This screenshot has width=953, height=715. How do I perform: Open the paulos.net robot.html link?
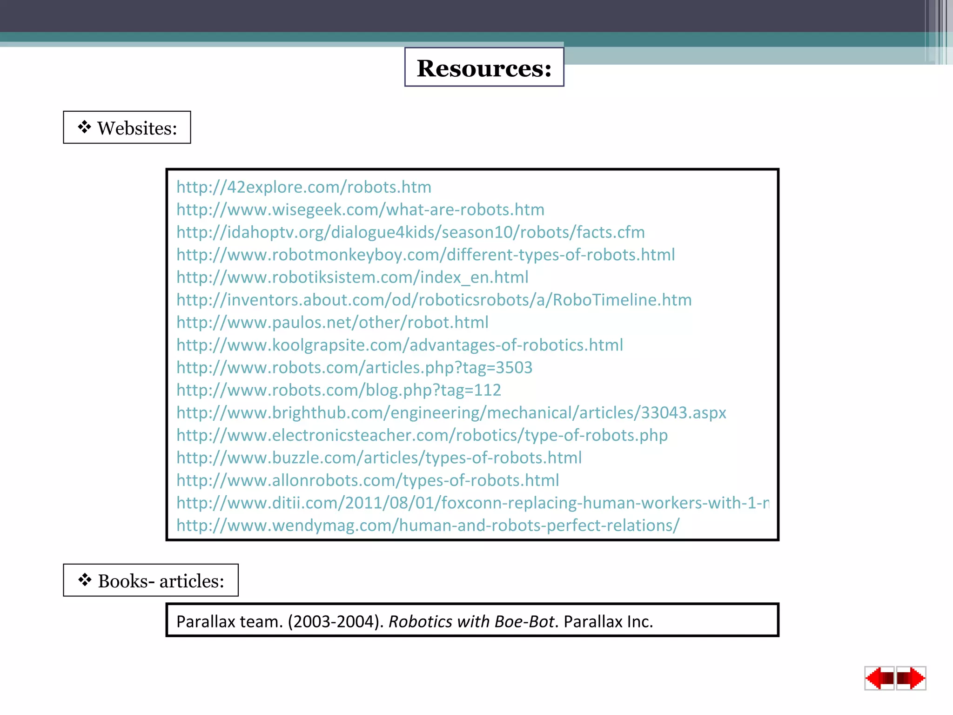tap(332, 323)
